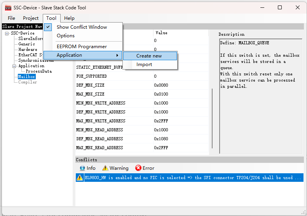Select DEF_MBX_READ_ADDRESS setting name
This screenshot has height=216, width=307.
click(x=99, y=139)
